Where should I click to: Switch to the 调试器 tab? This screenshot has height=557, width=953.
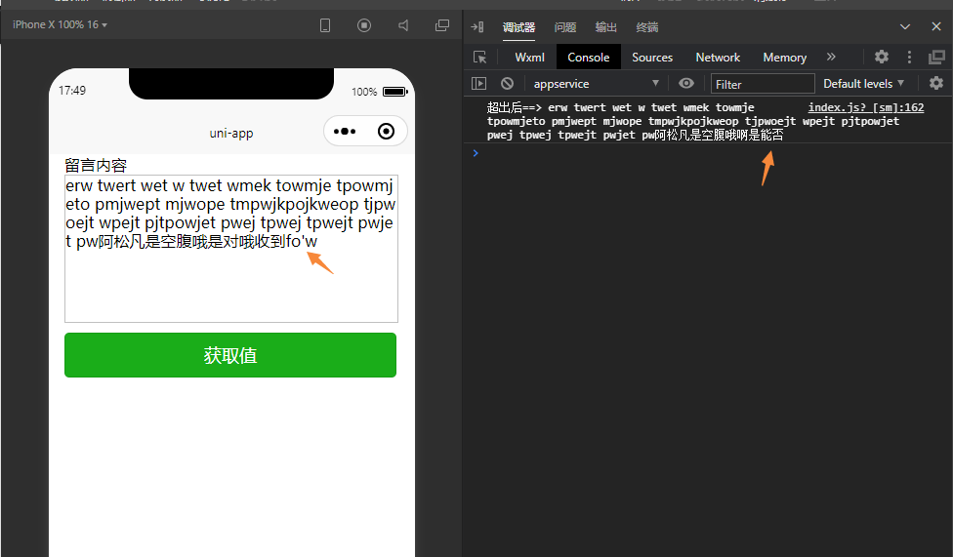pyautogui.click(x=518, y=27)
